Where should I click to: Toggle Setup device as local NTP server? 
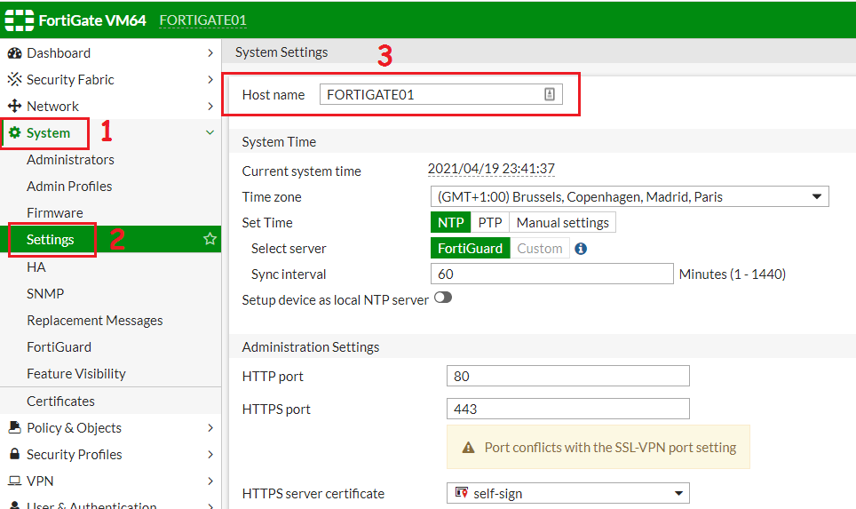coord(442,298)
